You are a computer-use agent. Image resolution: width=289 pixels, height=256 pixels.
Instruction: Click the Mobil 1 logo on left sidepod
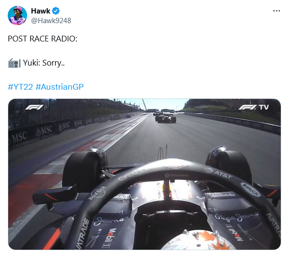click(x=112, y=238)
